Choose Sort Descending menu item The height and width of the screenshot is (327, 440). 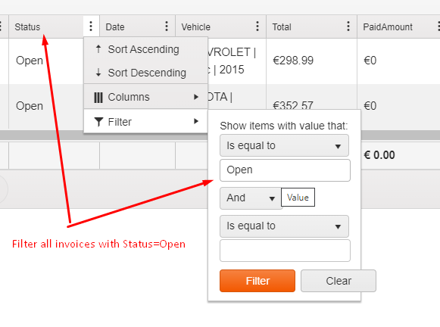click(145, 73)
